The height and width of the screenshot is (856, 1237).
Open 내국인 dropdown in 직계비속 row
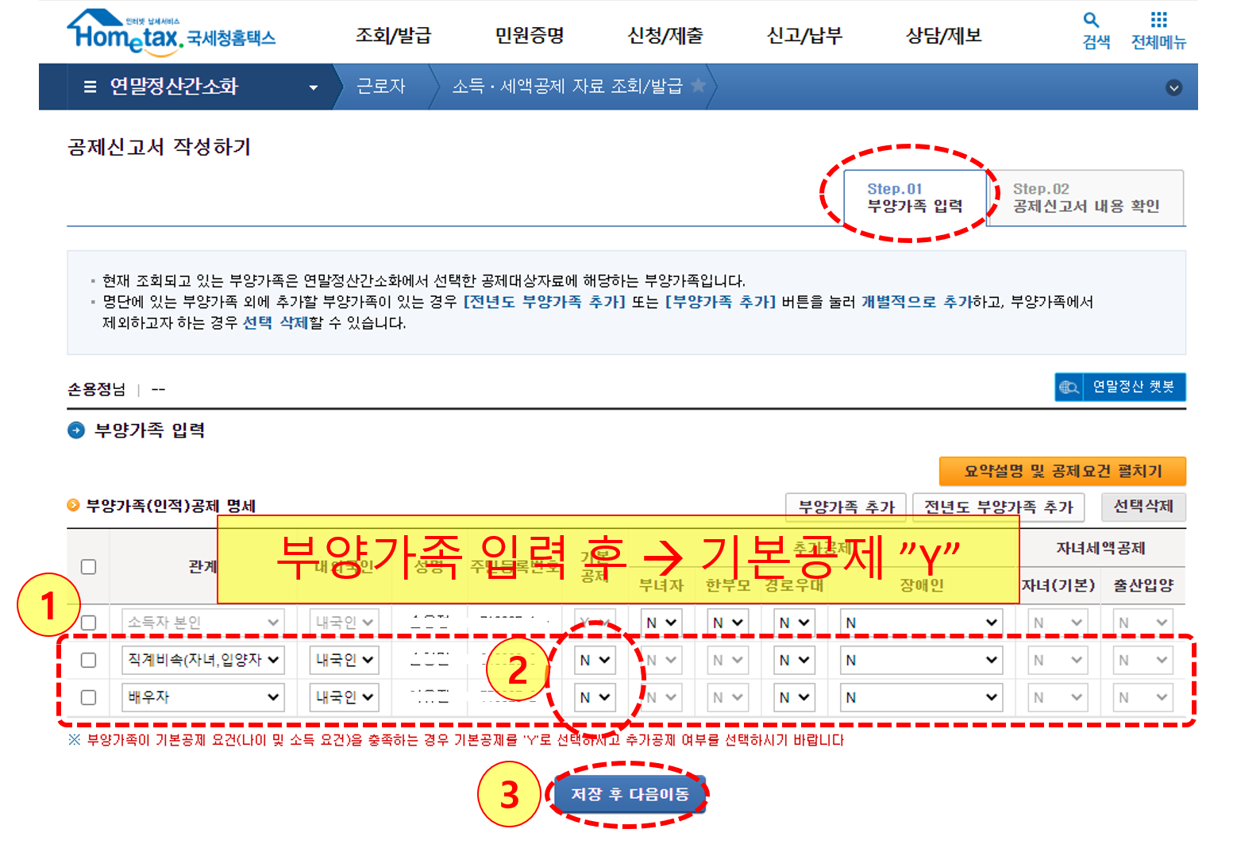pos(344,660)
